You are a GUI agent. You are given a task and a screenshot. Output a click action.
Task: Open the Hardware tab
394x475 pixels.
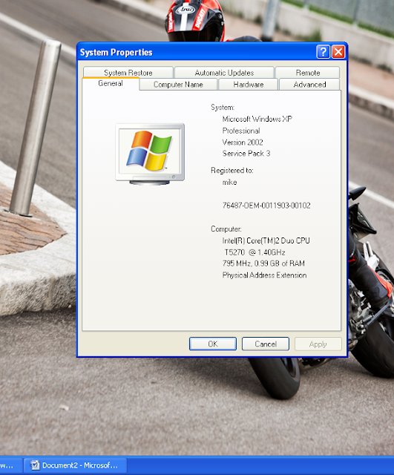[x=249, y=85]
